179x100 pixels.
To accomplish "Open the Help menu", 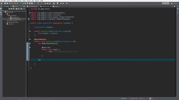I will click(x=42, y=1).
